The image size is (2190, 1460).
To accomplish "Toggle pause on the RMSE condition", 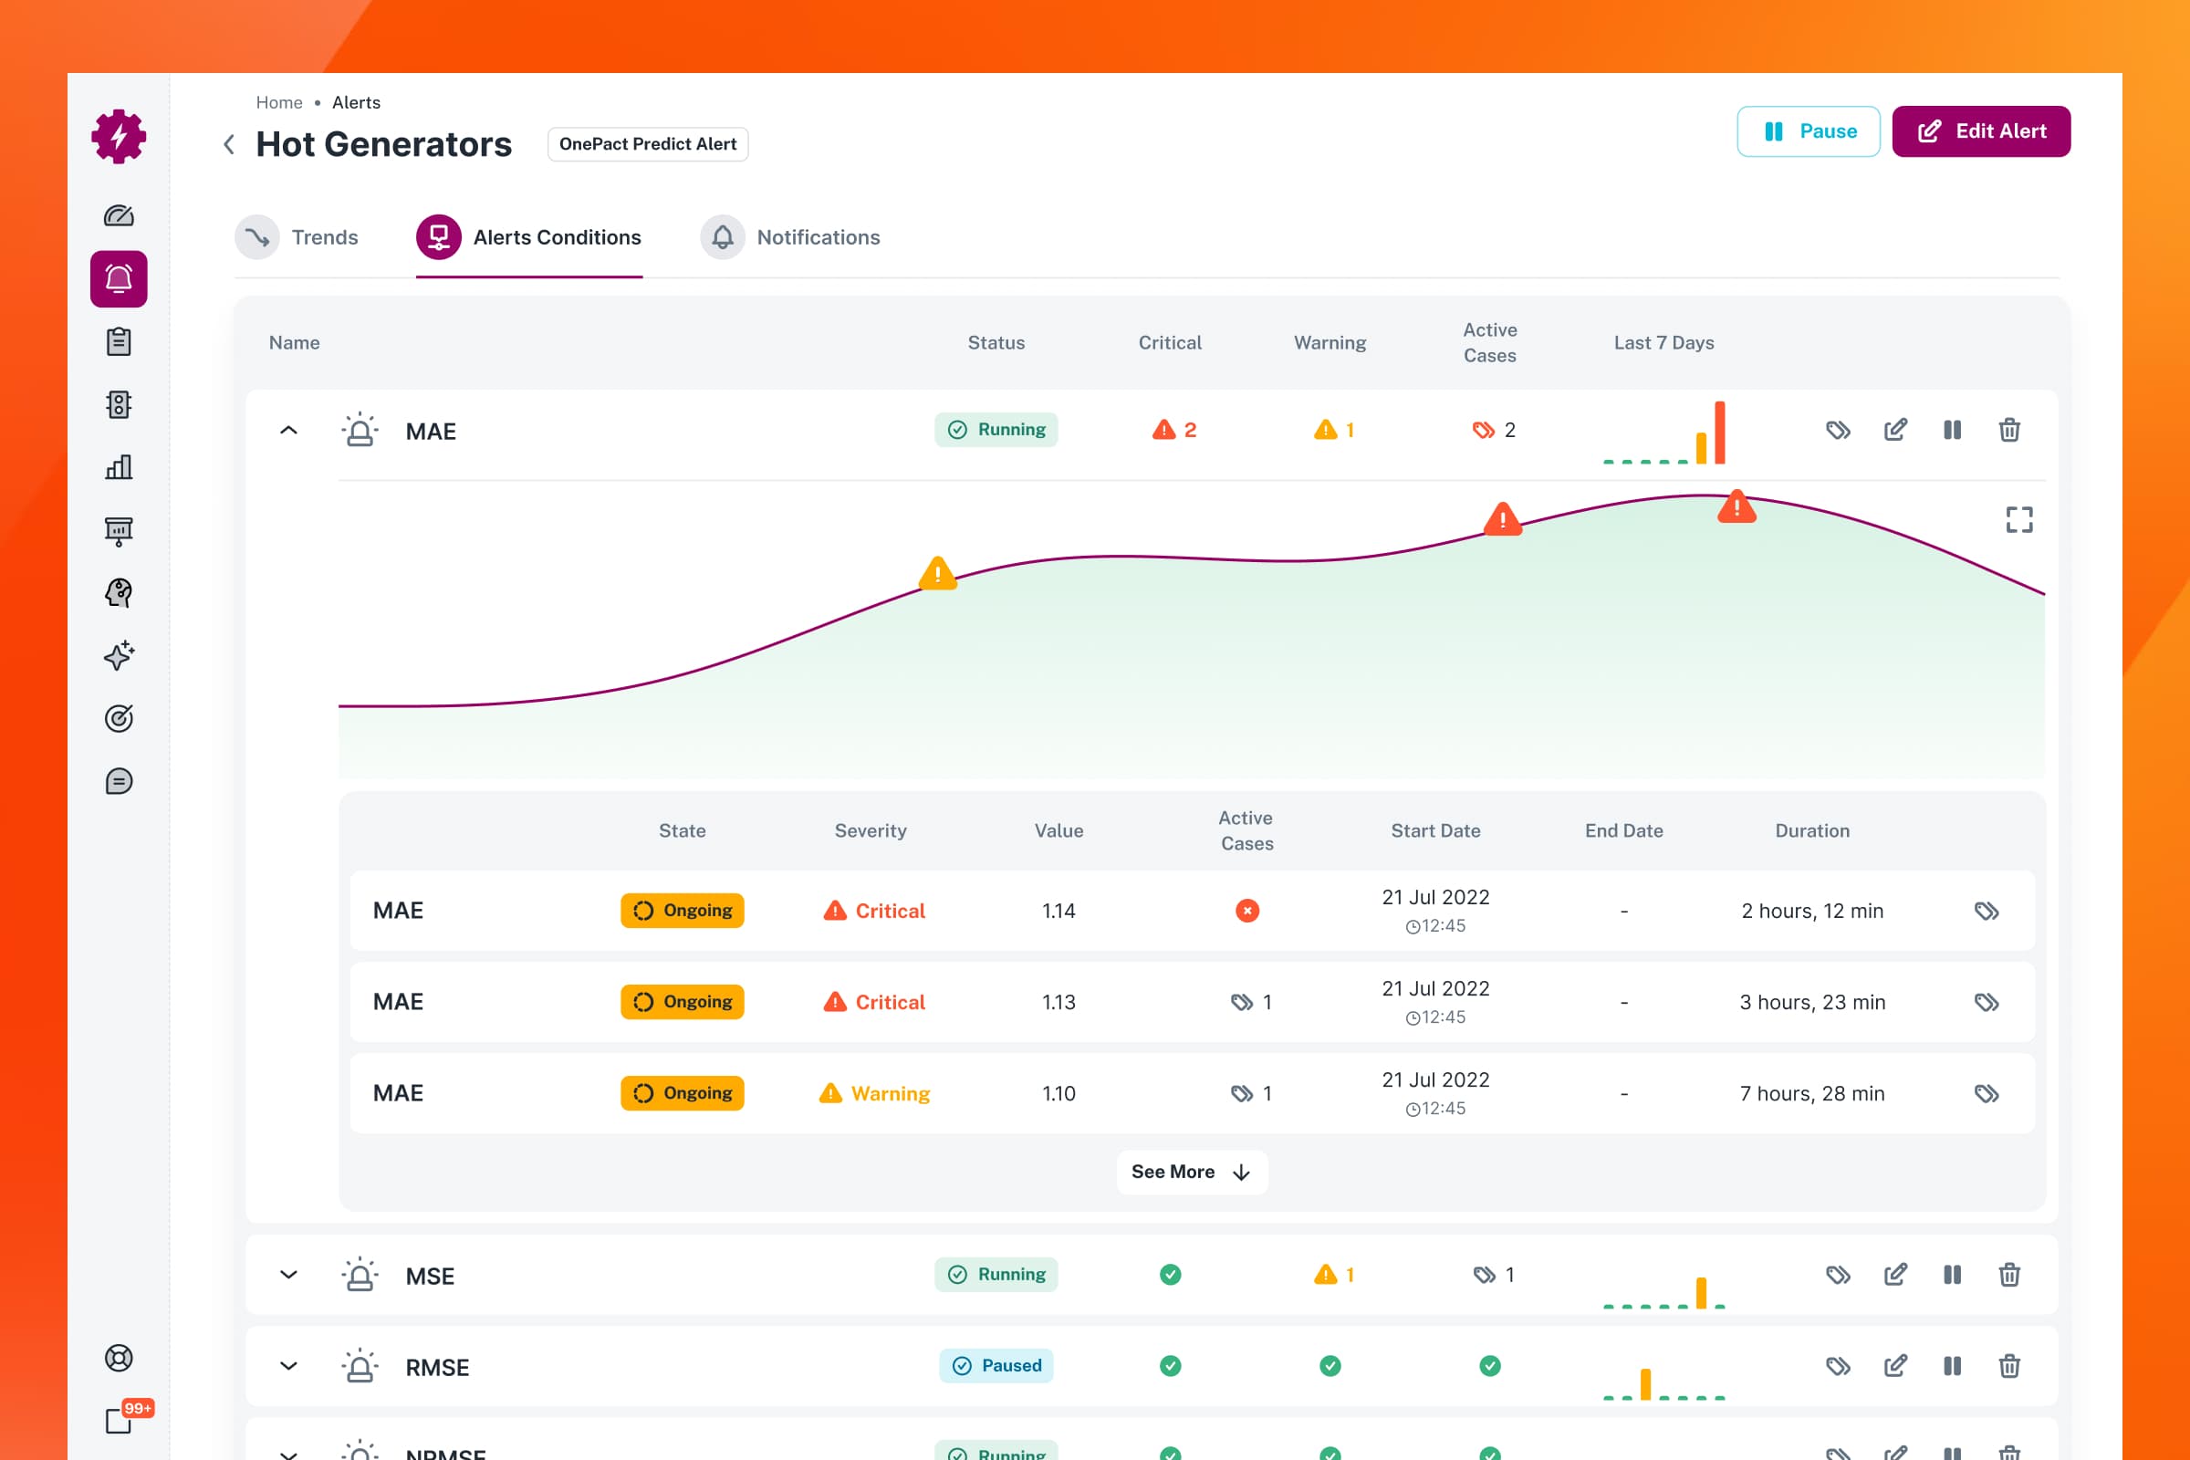I will point(1953,1366).
